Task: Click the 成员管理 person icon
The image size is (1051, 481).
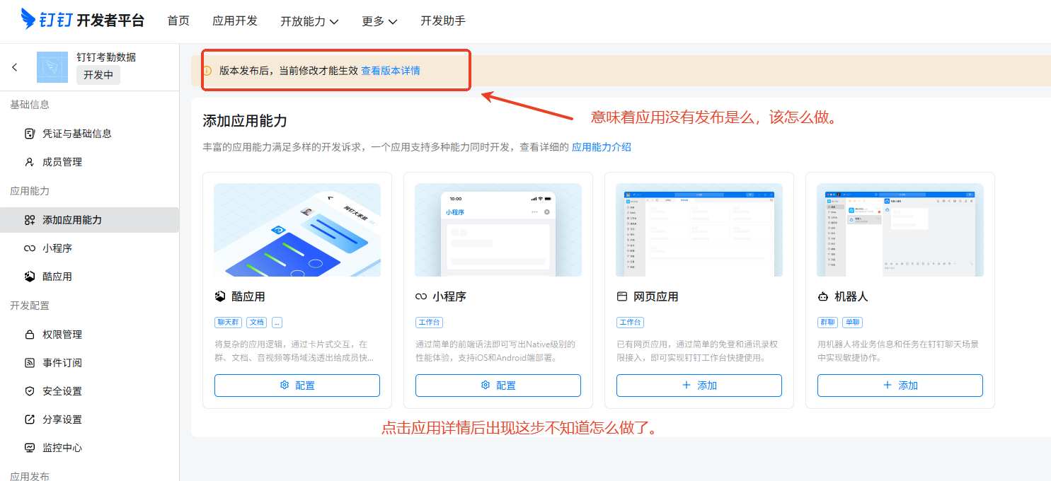Action: pos(30,162)
